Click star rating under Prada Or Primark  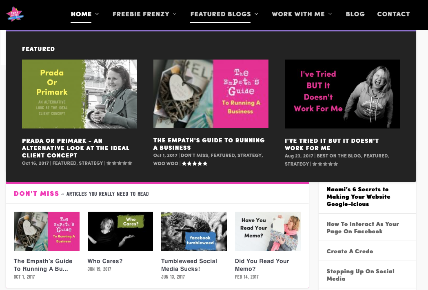point(119,163)
